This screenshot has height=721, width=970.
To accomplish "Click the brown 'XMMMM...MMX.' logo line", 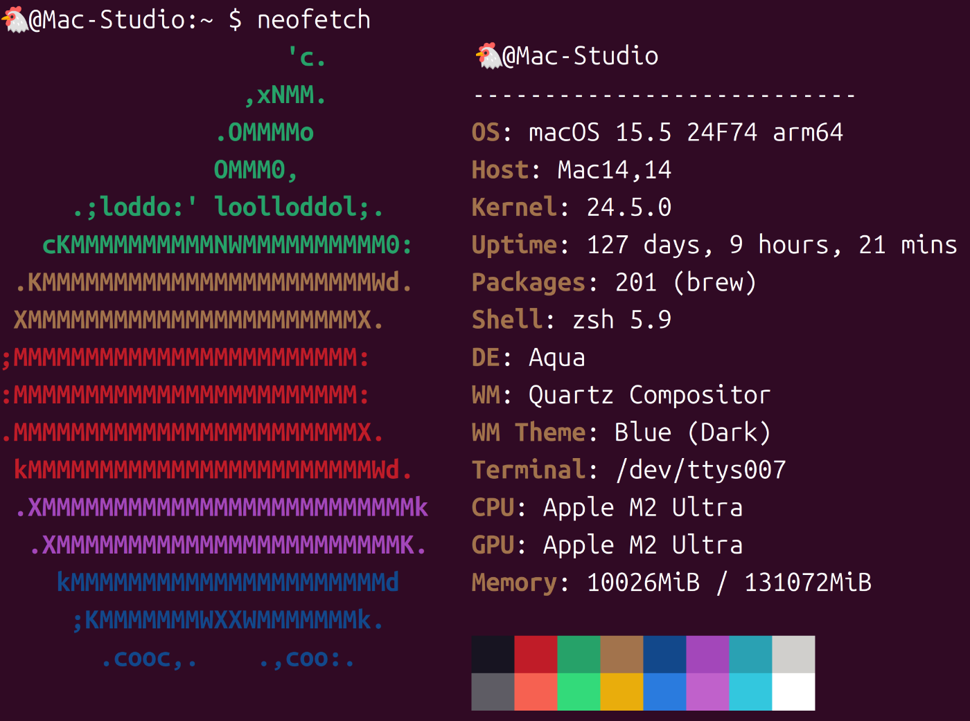I will (x=198, y=320).
